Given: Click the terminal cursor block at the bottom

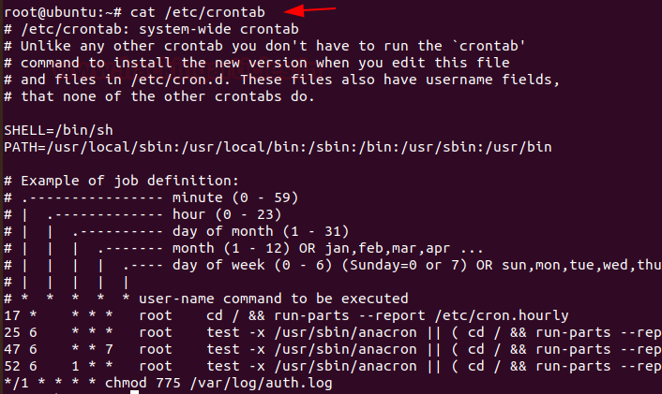Looking at the screenshot, I should [x=134, y=392].
